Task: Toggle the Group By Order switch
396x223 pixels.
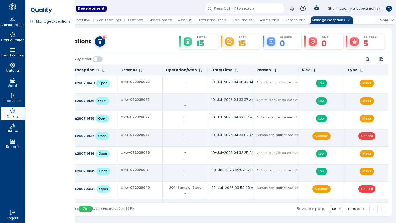Action: point(97,59)
